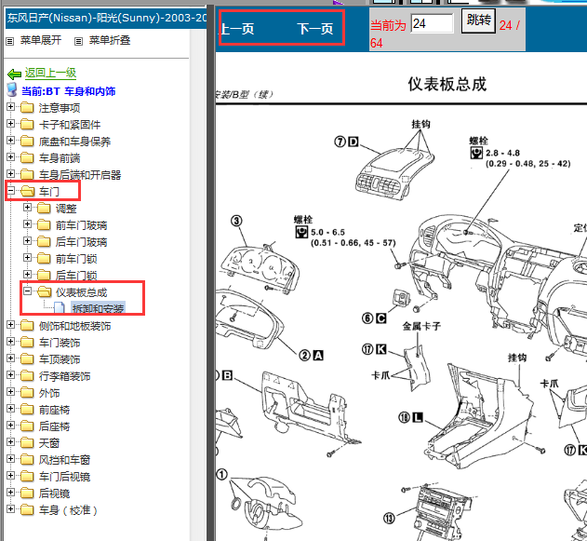The image size is (587, 541).
Task: Select the 车门装饰 tree label
Action: tap(60, 343)
